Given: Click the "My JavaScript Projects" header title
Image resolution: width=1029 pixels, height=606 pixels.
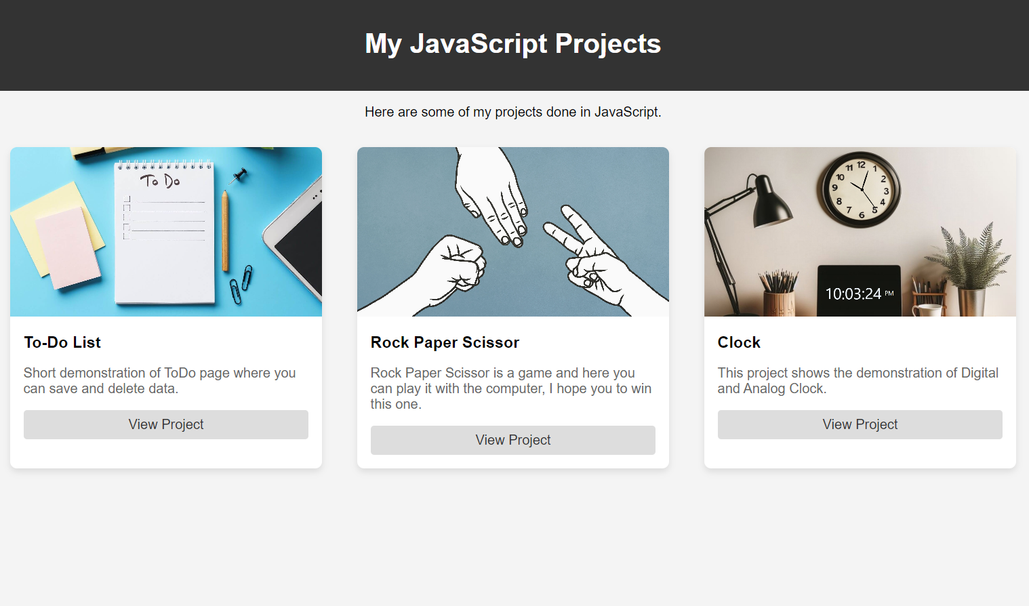Looking at the screenshot, I should point(513,43).
